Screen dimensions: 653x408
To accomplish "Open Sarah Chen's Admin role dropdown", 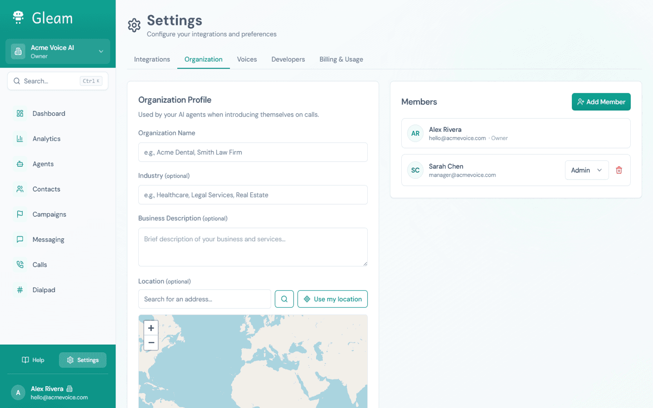I will [587, 170].
